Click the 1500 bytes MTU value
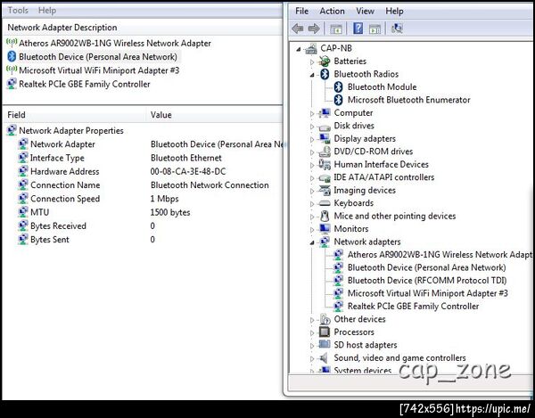 tap(170, 212)
